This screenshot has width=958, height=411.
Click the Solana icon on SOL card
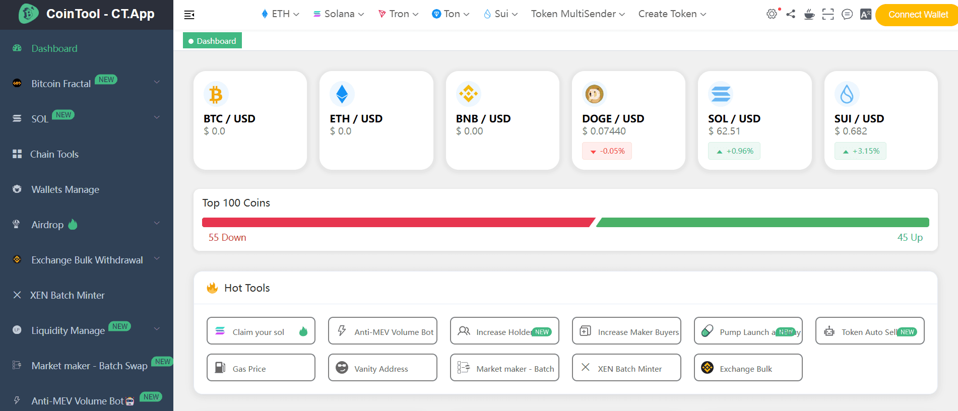coord(721,94)
